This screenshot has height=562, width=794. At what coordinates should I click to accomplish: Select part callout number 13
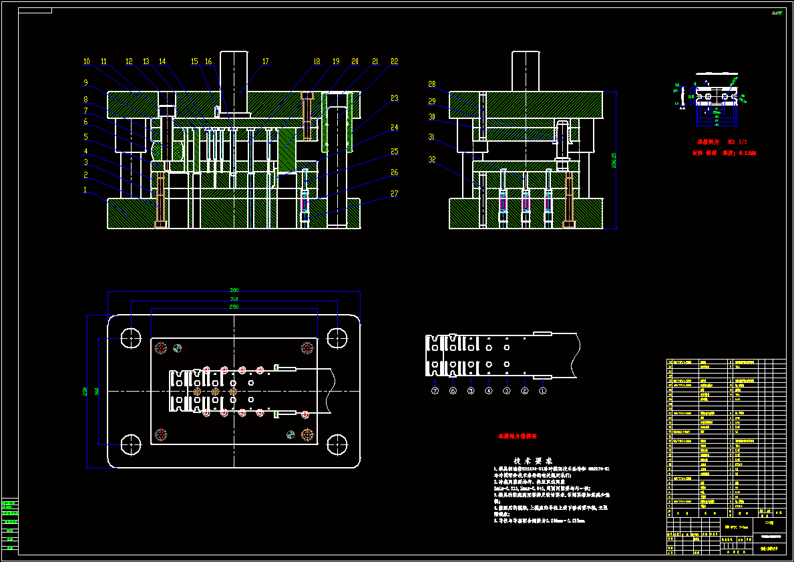pos(146,62)
